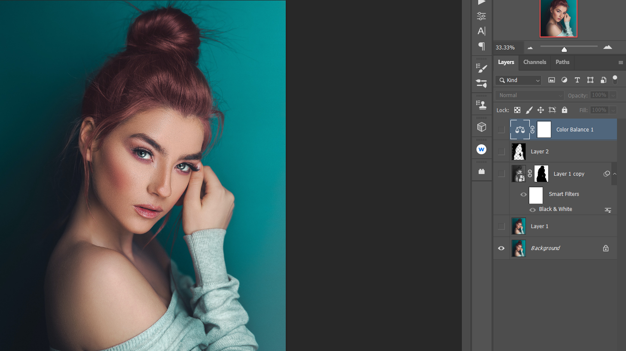Open the Paths tab
This screenshot has height=351, width=626.
click(x=562, y=62)
